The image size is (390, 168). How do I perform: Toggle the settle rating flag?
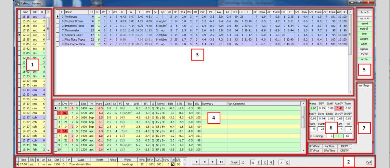tap(364, 59)
